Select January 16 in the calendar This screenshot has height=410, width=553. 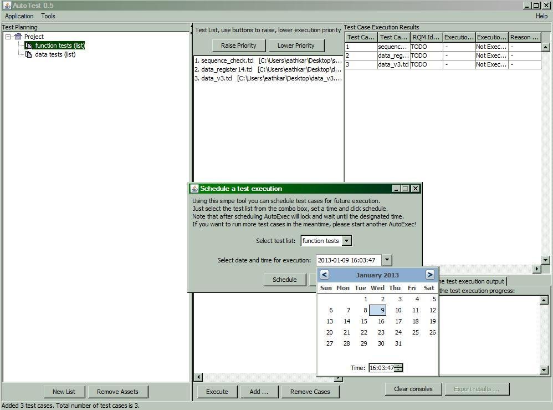(x=381, y=321)
